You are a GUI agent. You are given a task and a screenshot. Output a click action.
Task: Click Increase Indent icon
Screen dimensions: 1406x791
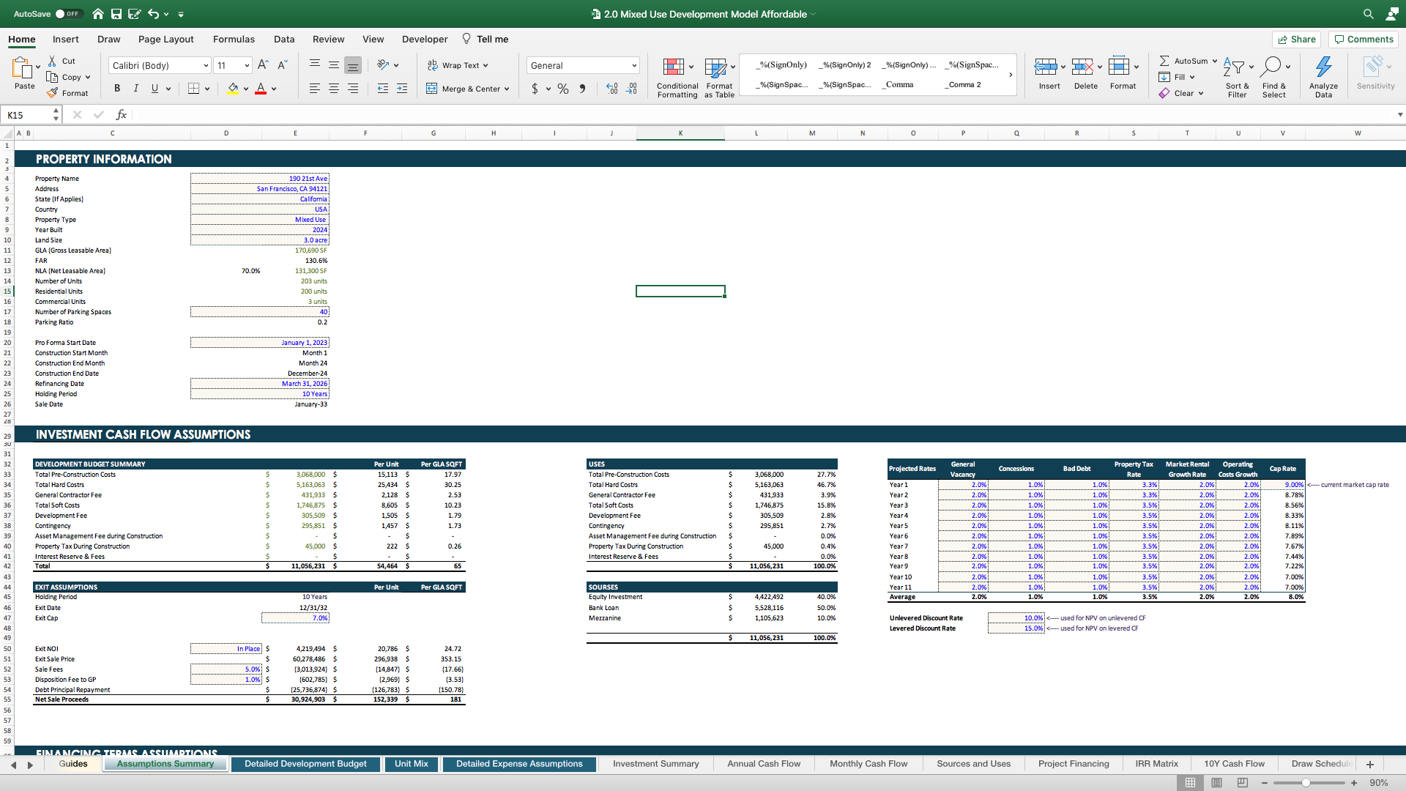pyautogui.click(x=402, y=89)
